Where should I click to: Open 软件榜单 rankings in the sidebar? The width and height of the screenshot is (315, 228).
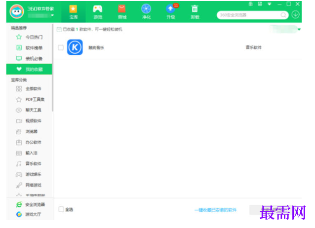pos(29,48)
